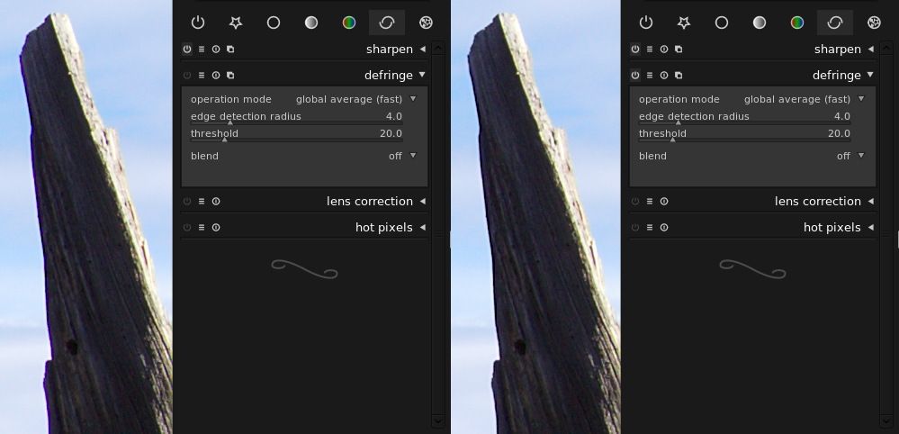Enable defringe module in left panel
Image resolution: width=899 pixels, height=434 pixels.
pyautogui.click(x=187, y=76)
